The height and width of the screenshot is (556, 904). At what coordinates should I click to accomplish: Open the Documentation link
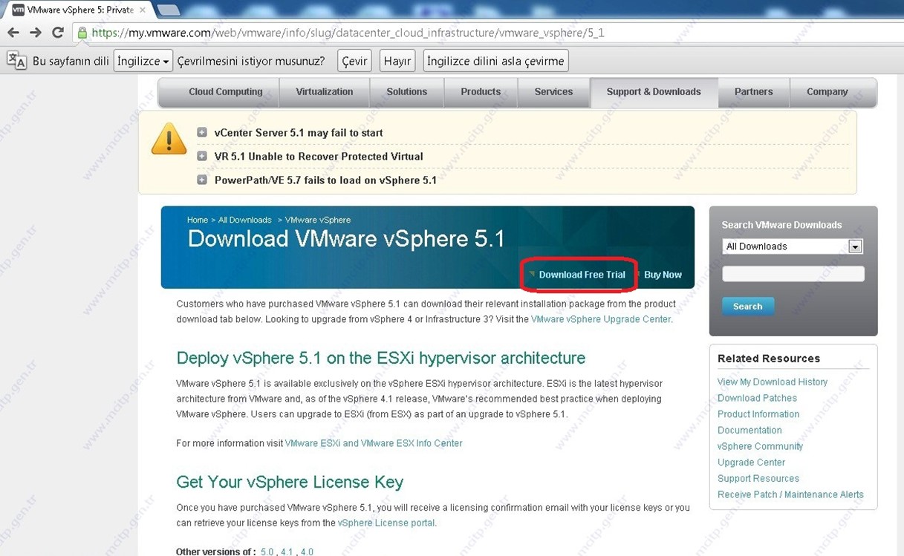coord(749,430)
